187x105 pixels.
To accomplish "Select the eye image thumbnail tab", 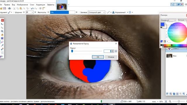I will point(62,6).
